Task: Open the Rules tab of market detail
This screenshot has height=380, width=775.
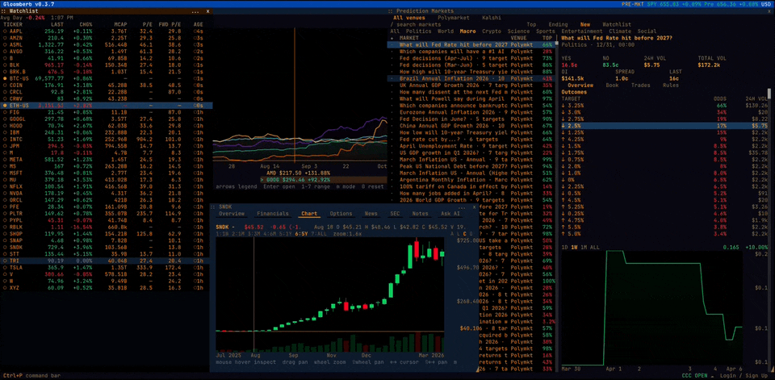Action: (671, 85)
